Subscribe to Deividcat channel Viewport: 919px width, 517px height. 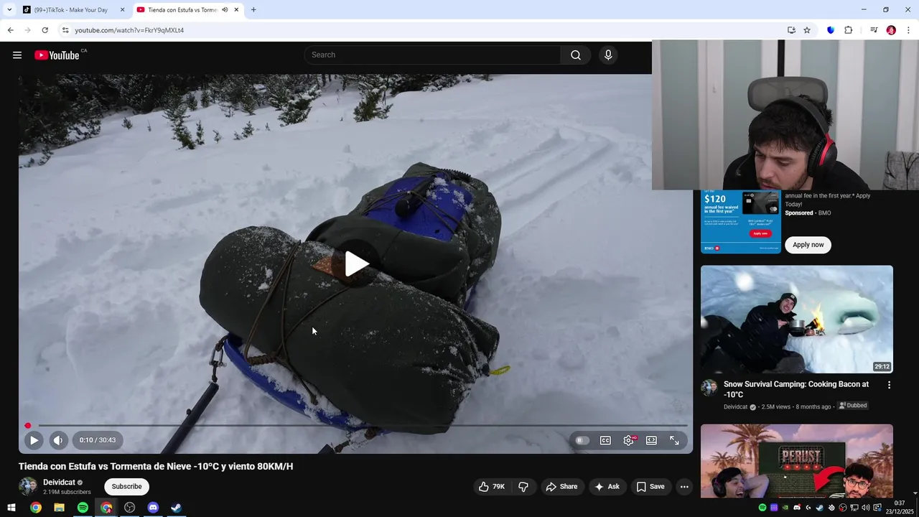[x=126, y=486]
